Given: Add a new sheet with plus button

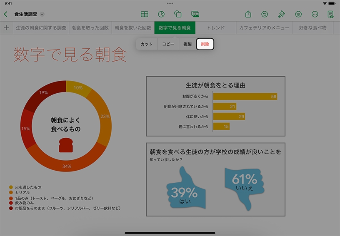Looking at the screenshot, I should [x=6, y=28].
